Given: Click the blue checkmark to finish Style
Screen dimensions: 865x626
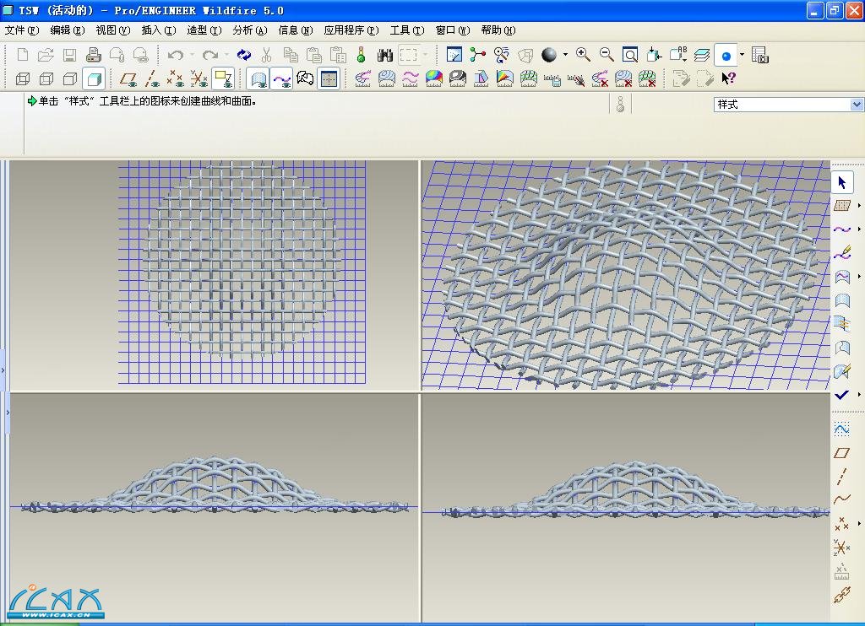Looking at the screenshot, I should point(841,395).
